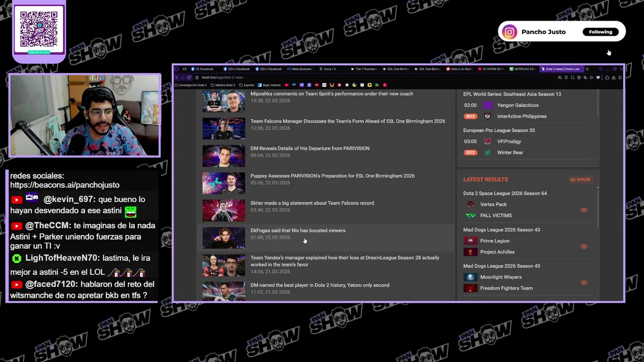Screen dimensions: 644x362
Task: Click the Prime Legion team logo
Action: [x=470, y=241]
